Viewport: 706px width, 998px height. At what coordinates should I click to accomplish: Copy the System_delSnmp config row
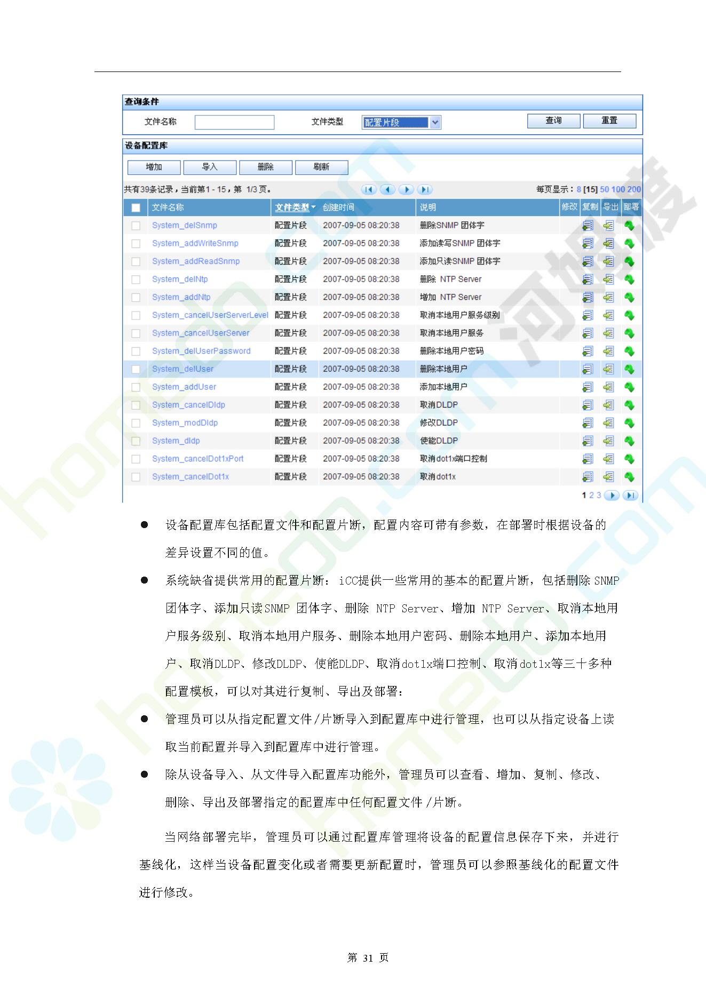tap(588, 226)
